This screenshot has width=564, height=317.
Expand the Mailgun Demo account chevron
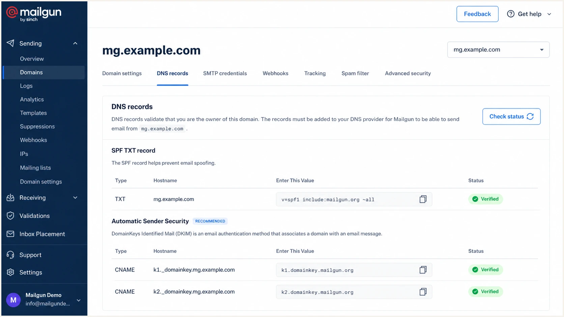pos(79,300)
